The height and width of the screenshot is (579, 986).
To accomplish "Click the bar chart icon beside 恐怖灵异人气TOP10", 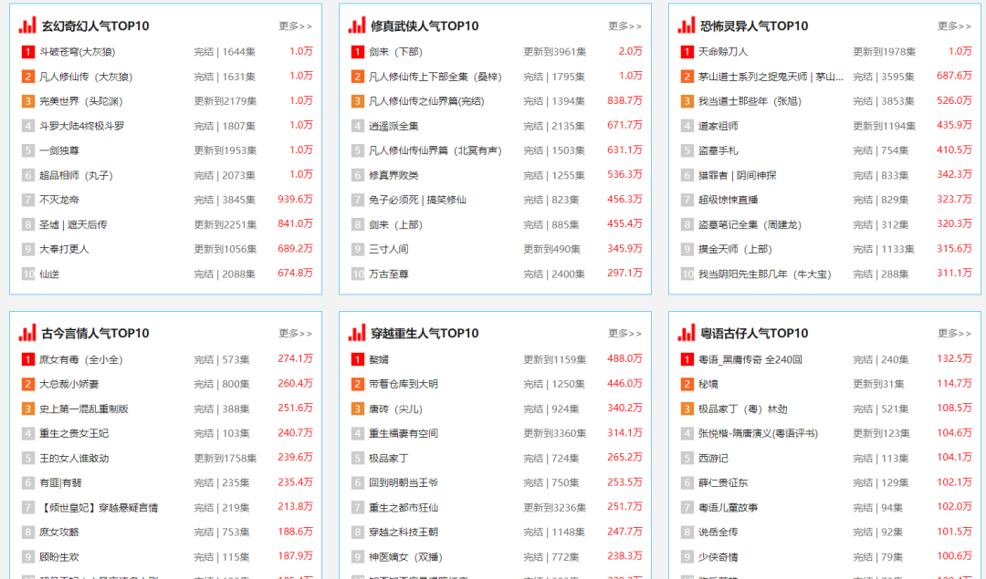I will point(687,26).
